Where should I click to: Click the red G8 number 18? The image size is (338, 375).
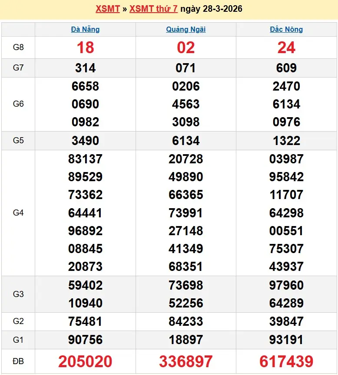coord(85,47)
